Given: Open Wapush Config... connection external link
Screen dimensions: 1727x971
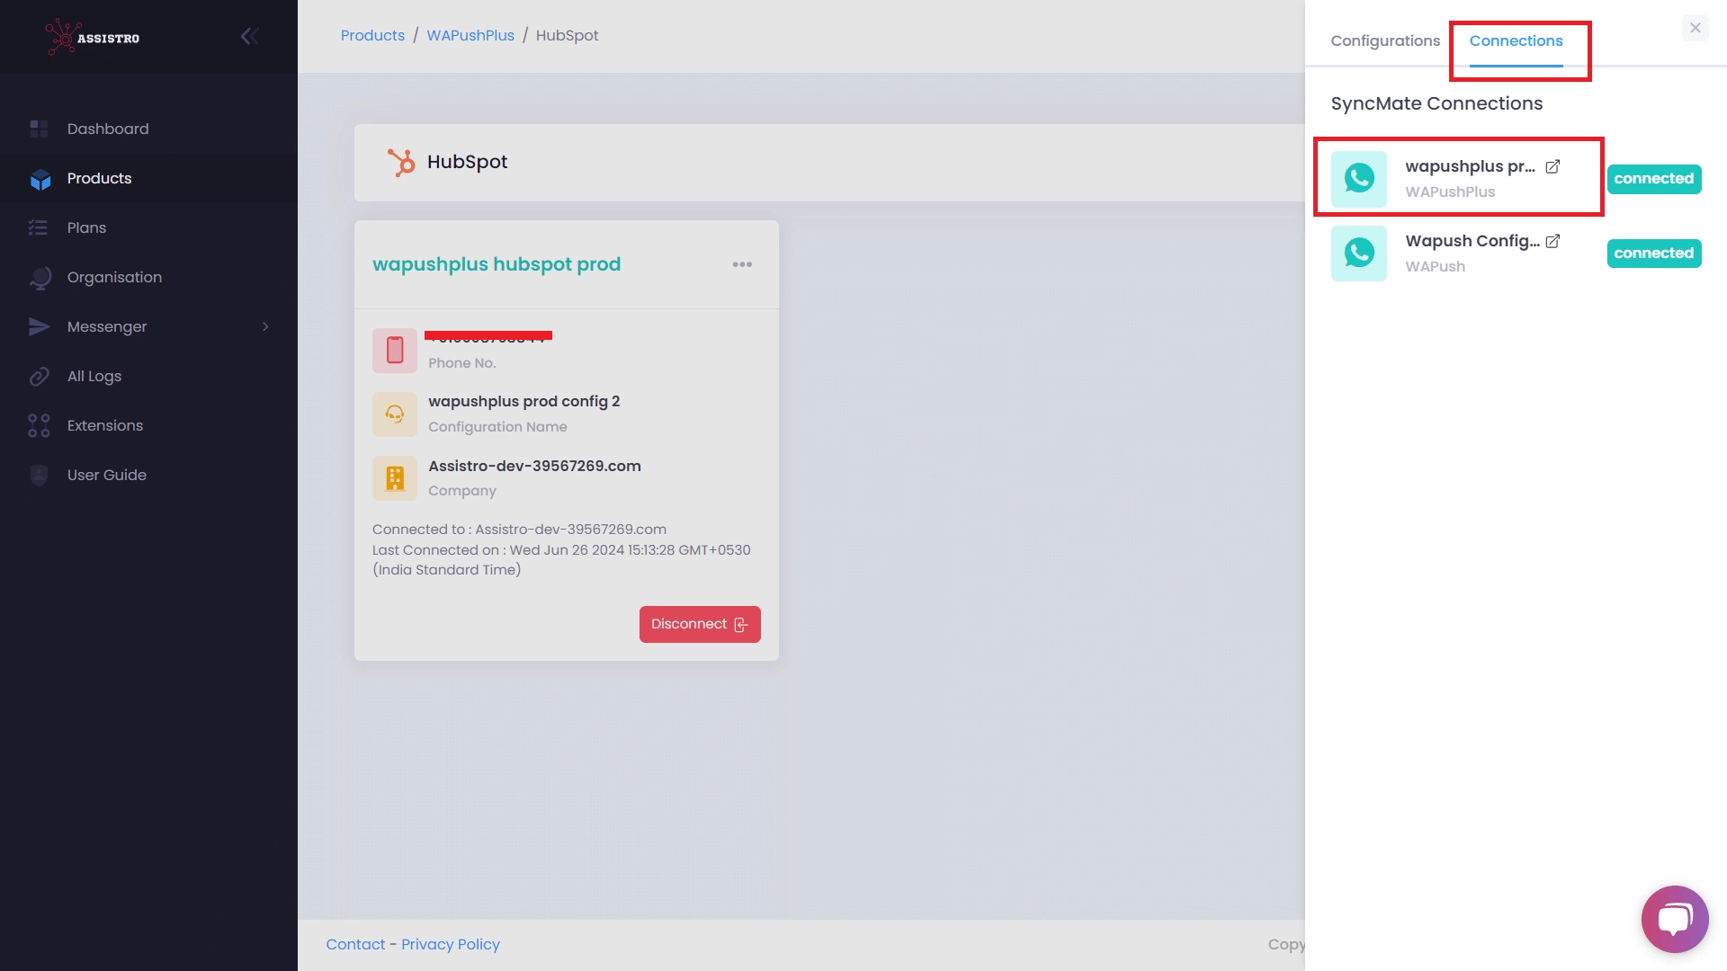Looking at the screenshot, I should [1553, 241].
